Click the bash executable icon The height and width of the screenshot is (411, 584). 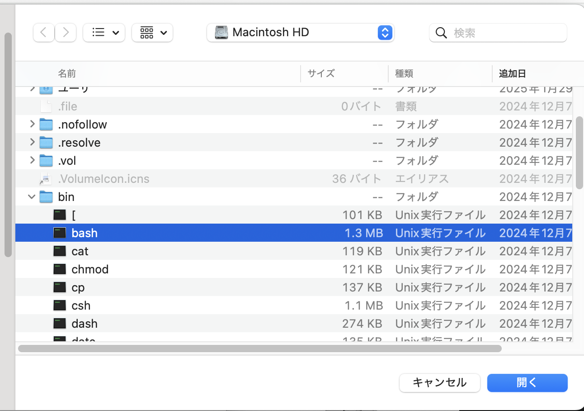(x=60, y=233)
